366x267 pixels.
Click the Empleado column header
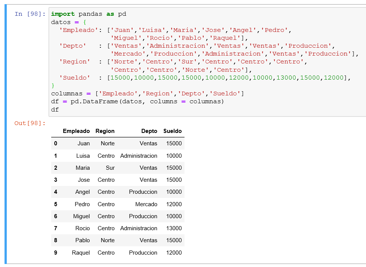point(76,131)
